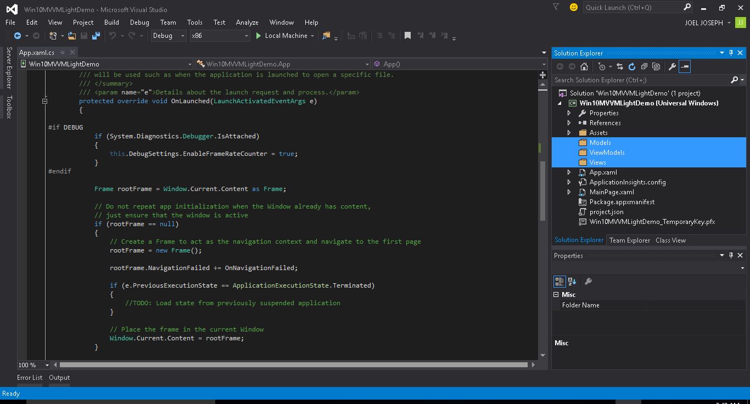Select the project.json file
This screenshot has height=404, width=750.
(x=606, y=212)
